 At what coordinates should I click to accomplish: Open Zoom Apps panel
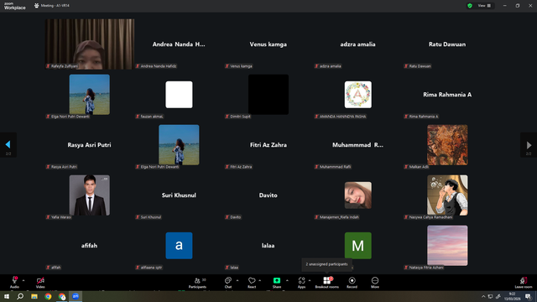pos(301,283)
